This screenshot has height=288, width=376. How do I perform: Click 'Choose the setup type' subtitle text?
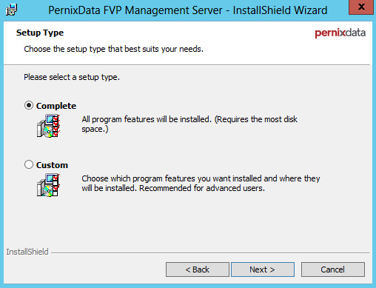pyautogui.click(x=114, y=49)
